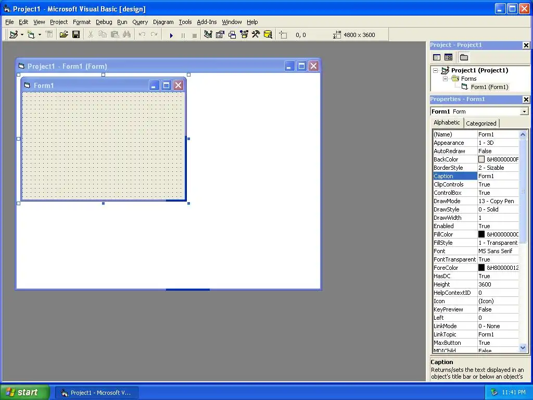Viewport: 533px width, 400px height.
Task: Click the Redo toolbar icon
Action: (x=154, y=34)
